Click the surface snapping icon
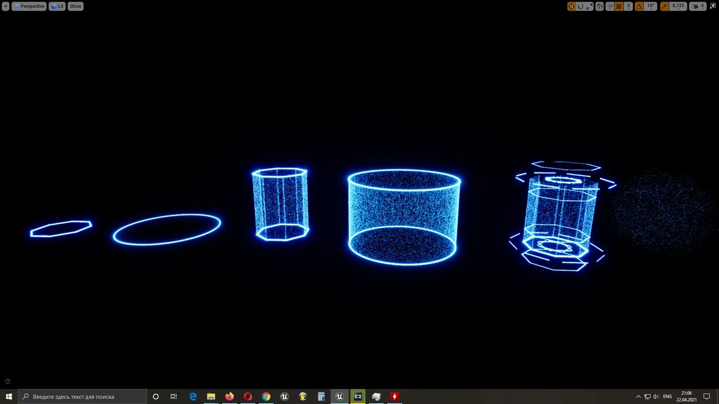Screen dimensions: 719x404 click(x=610, y=6)
